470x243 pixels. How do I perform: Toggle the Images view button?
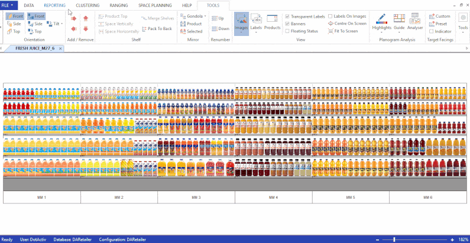coord(241,24)
